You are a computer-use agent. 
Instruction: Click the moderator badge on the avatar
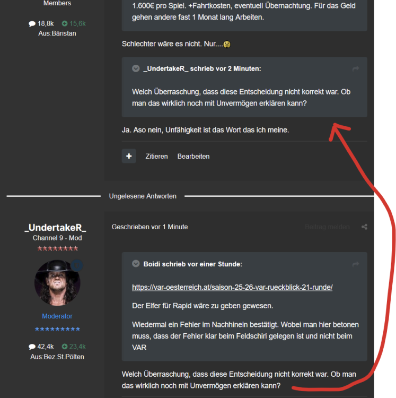point(77,265)
